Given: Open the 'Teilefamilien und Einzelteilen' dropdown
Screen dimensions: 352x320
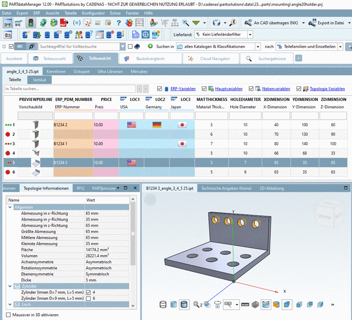Looking at the screenshot, I should (341, 46).
